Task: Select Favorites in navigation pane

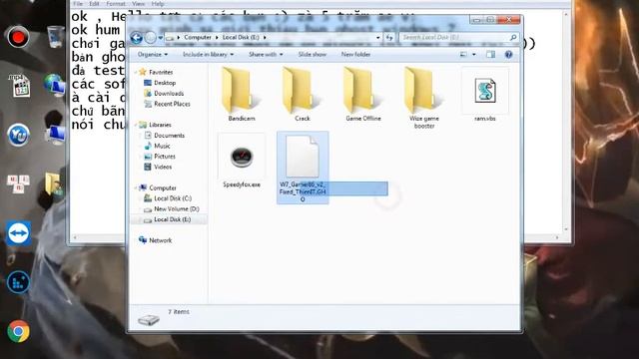Action: click(x=161, y=72)
